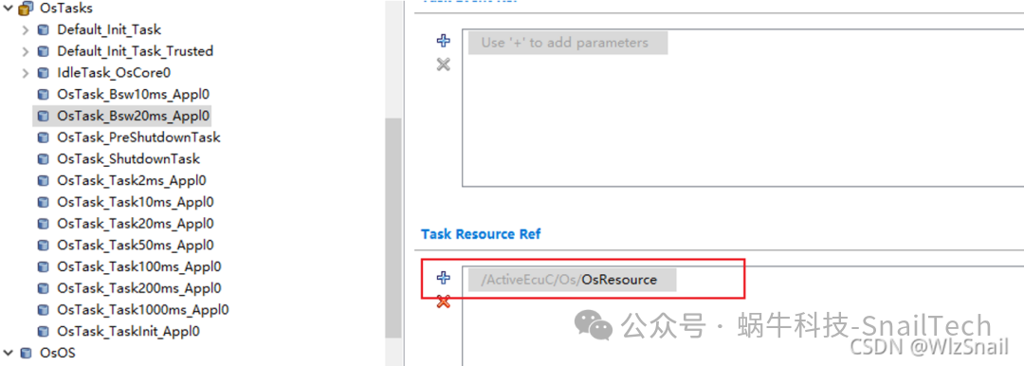Click the gray X icon in the upper parameter list
The image size is (1024, 366).
coord(444,64)
